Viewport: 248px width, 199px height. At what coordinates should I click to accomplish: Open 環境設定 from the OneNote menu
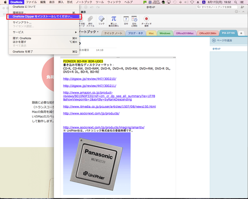click(x=44, y=13)
